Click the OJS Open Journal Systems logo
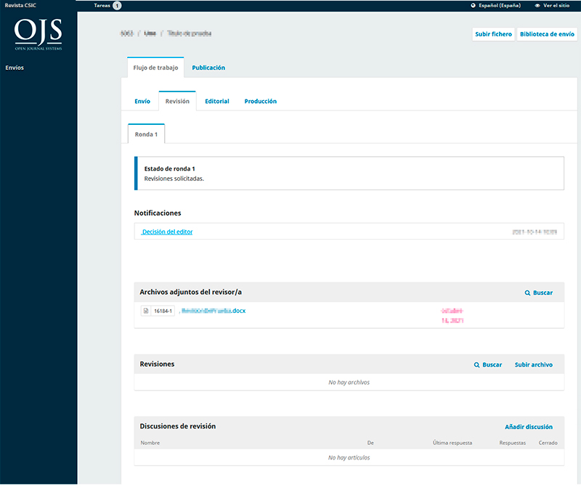 (38, 34)
